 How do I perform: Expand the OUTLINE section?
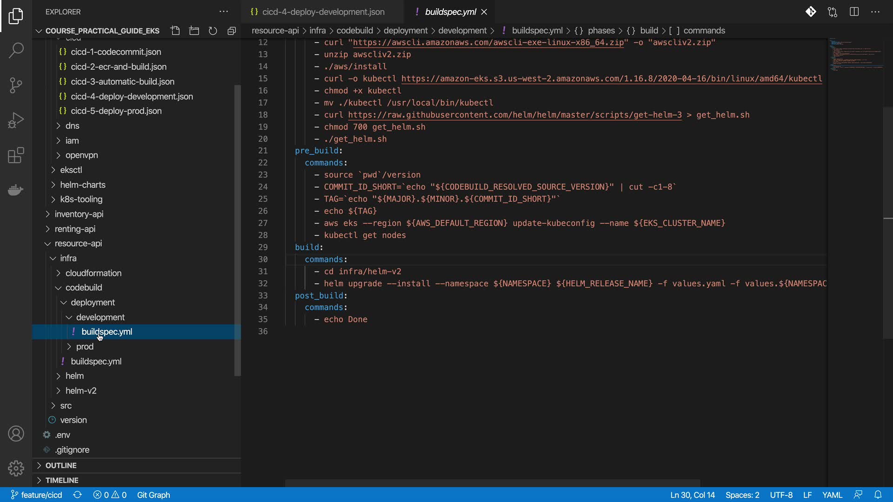61,465
